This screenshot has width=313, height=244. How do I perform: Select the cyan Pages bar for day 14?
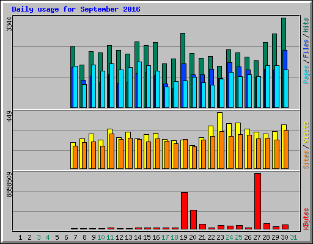tap(139, 85)
